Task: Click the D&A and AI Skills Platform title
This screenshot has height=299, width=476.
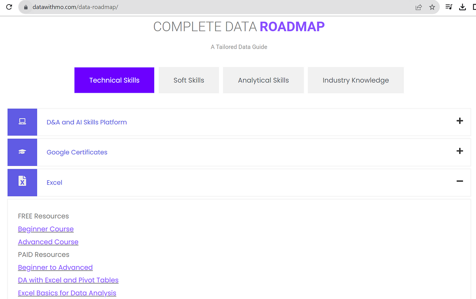Action: click(87, 122)
